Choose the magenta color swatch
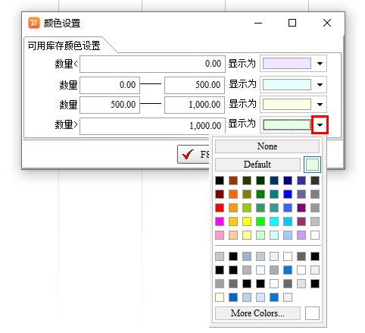Viewport: 365px width, 333px height. 220,221
